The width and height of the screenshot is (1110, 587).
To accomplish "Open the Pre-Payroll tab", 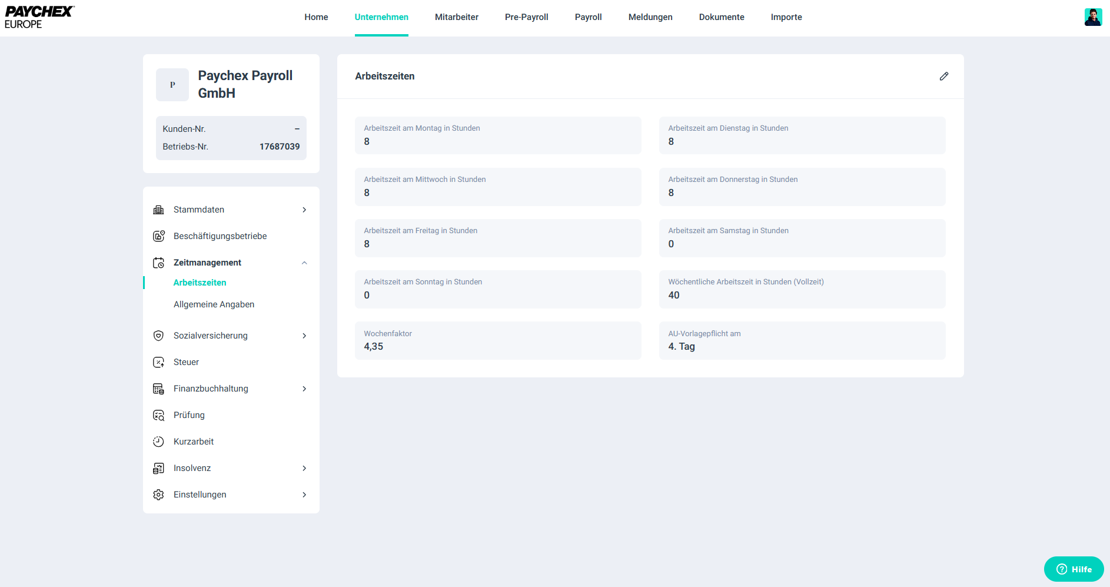I will tap(526, 17).
